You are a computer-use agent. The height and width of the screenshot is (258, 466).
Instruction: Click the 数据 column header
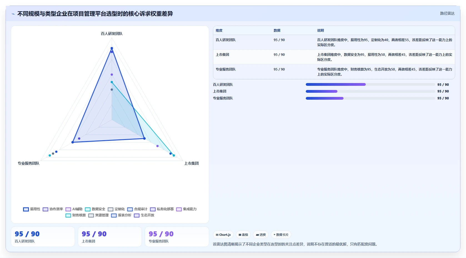pos(277,31)
